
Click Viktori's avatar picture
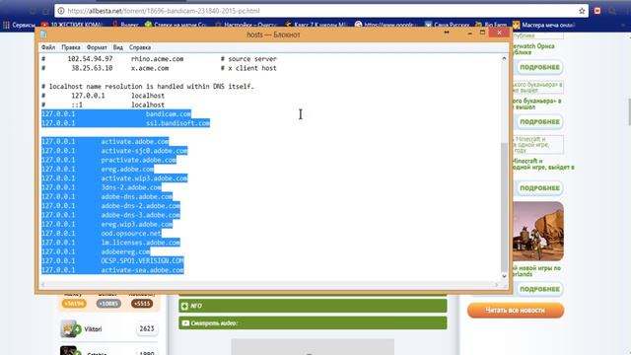coord(68,328)
